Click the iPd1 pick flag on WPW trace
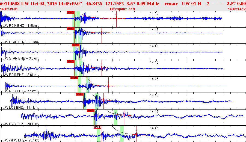 97,127
